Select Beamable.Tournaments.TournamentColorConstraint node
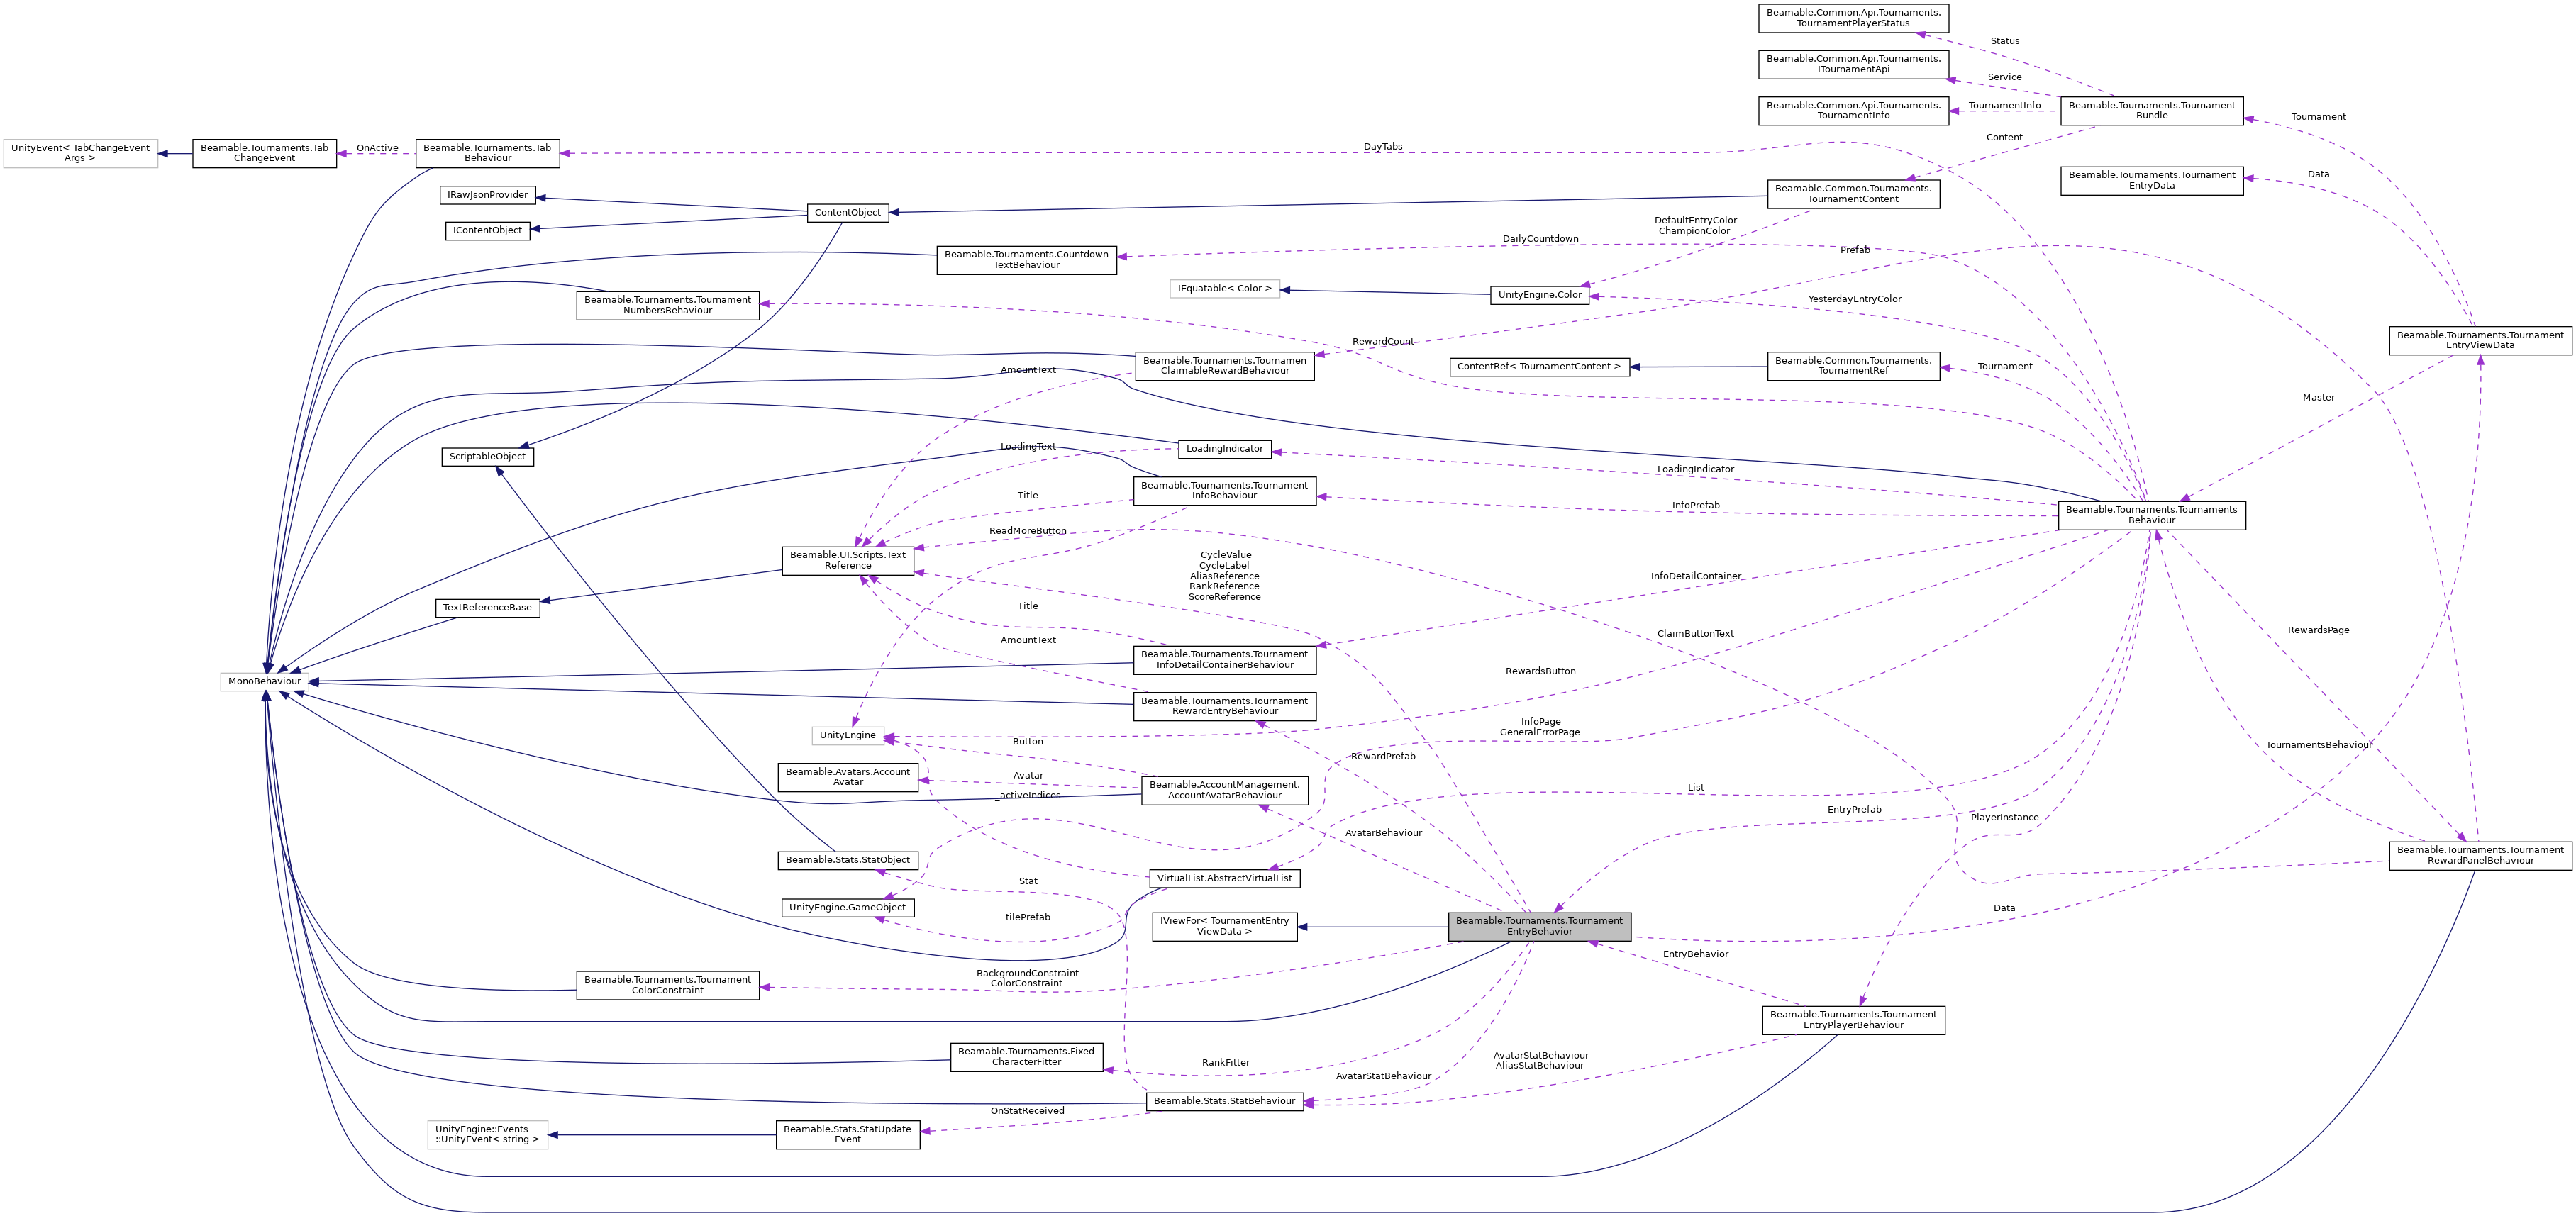The width and height of the screenshot is (2576, 1216). [667, 985]
